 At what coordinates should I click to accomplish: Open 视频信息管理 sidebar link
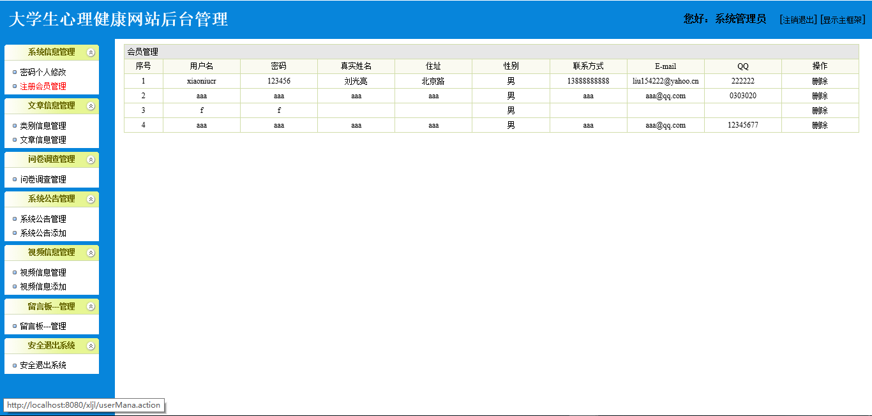tap(43, 272)
